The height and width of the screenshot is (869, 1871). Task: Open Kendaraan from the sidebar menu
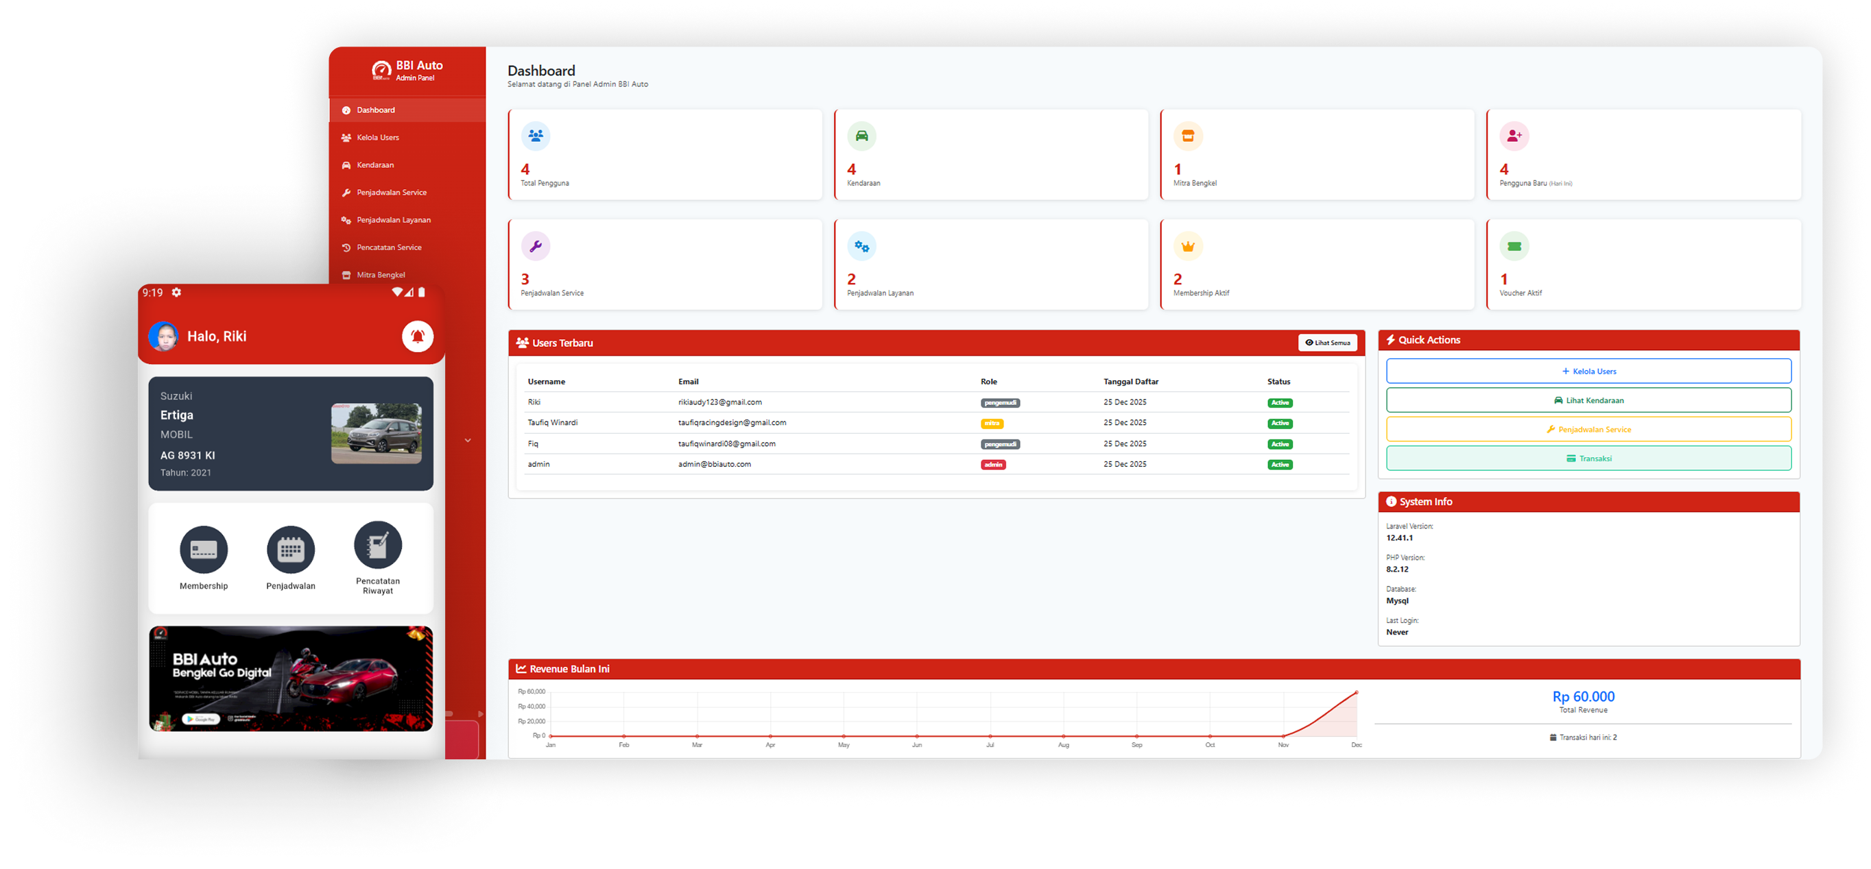click(x=374, y=164)
